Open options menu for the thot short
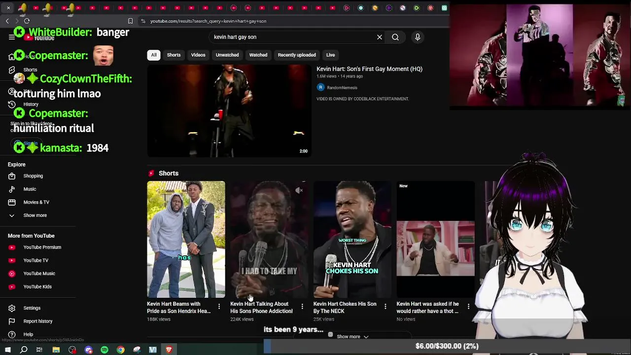Screen dimensions: 631x355 click(x=468, y=307)
